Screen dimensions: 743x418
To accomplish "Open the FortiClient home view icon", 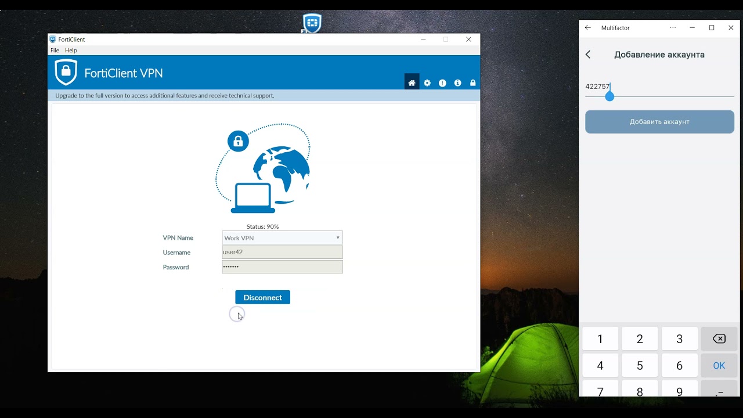I will click(x=412, y=83).
